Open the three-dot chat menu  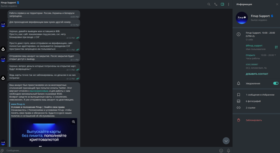[x=229, y=4]
